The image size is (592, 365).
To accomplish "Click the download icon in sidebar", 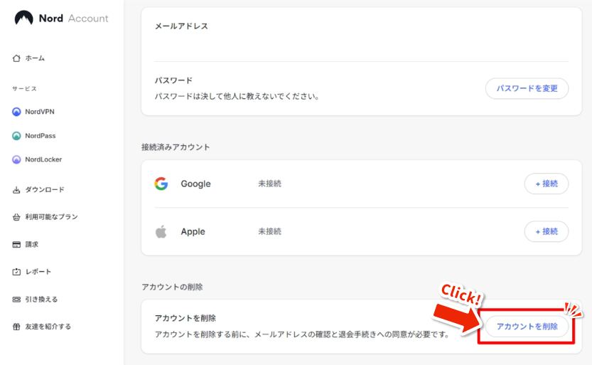I will point(16,190).
